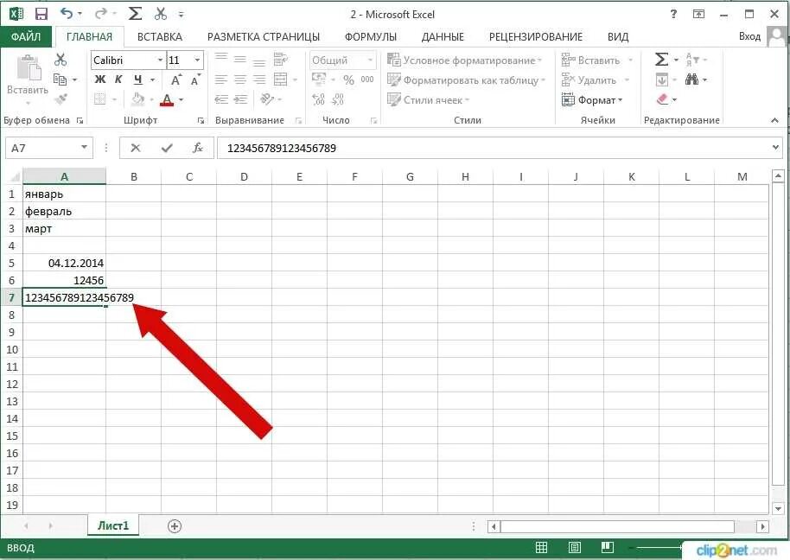Screen dimensions: 790x560
Task: Toggle italic К formatting
Action: pyautogui.click(x=118, y=80)
